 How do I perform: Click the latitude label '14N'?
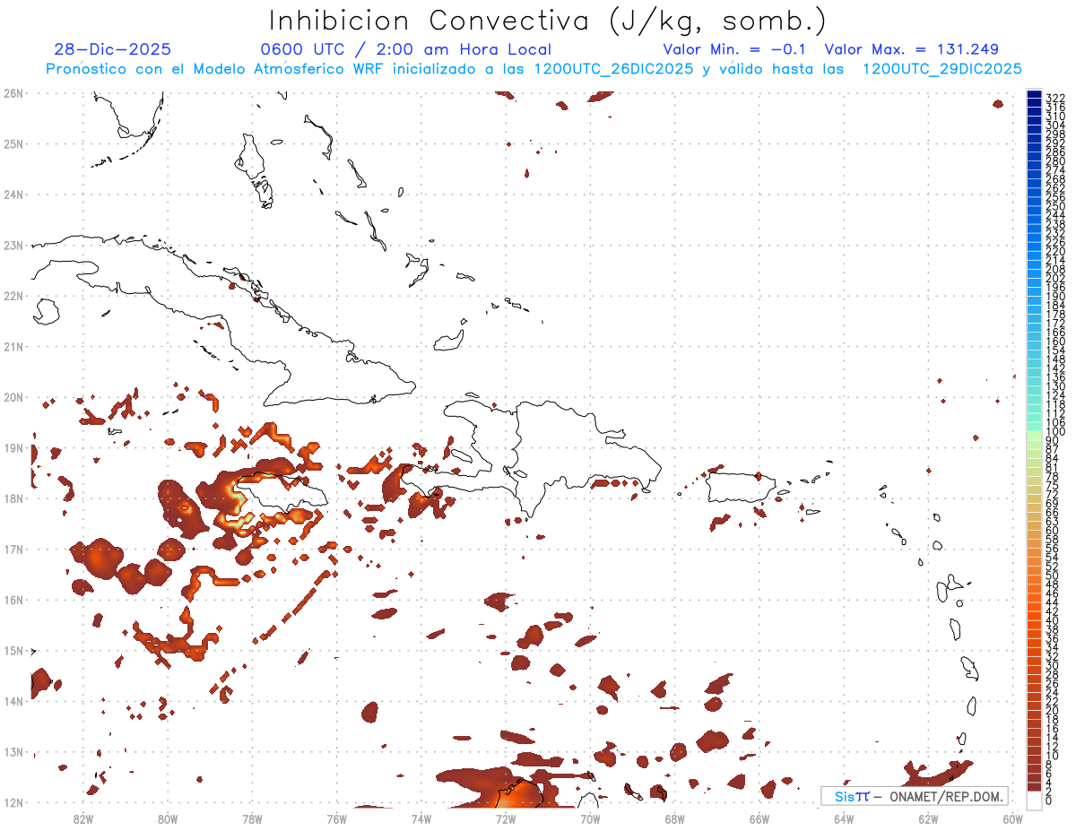[x=13, y=701]
